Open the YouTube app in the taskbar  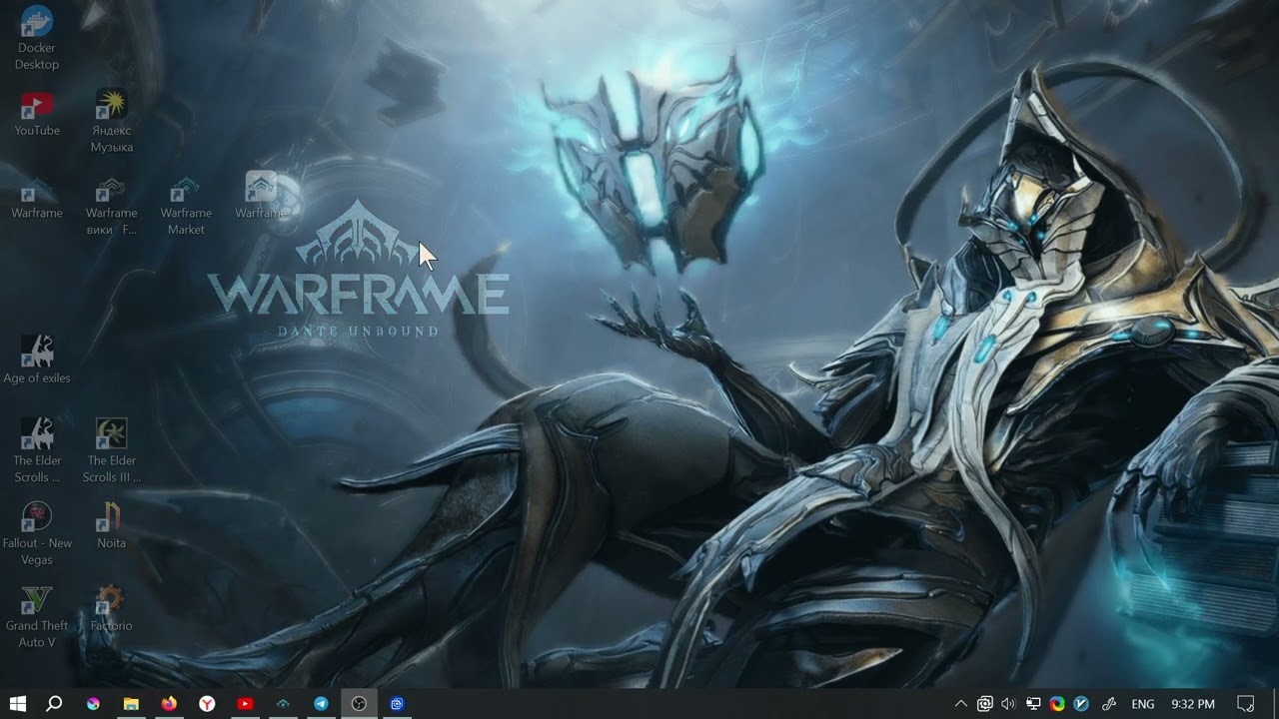click(245, 704)
